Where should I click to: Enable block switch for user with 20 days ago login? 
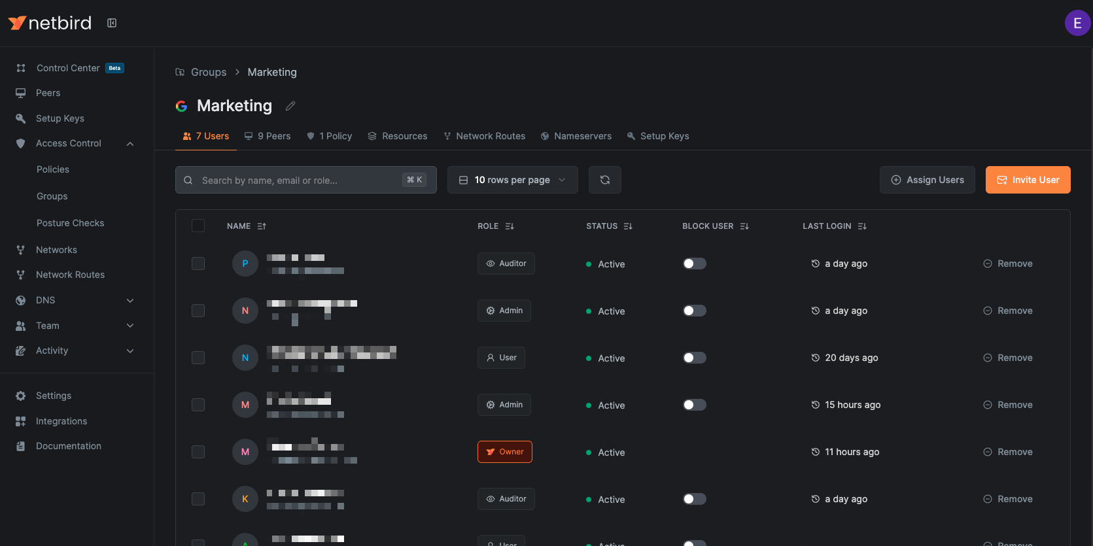tap(694, 358)
